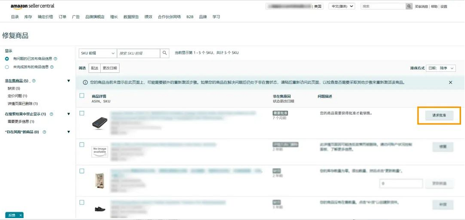Image resolution: width=465 pixels, height=220 pixels.
Task: Click help icon beside 有问题的已发布商品信息
Action: click(55, 59)
